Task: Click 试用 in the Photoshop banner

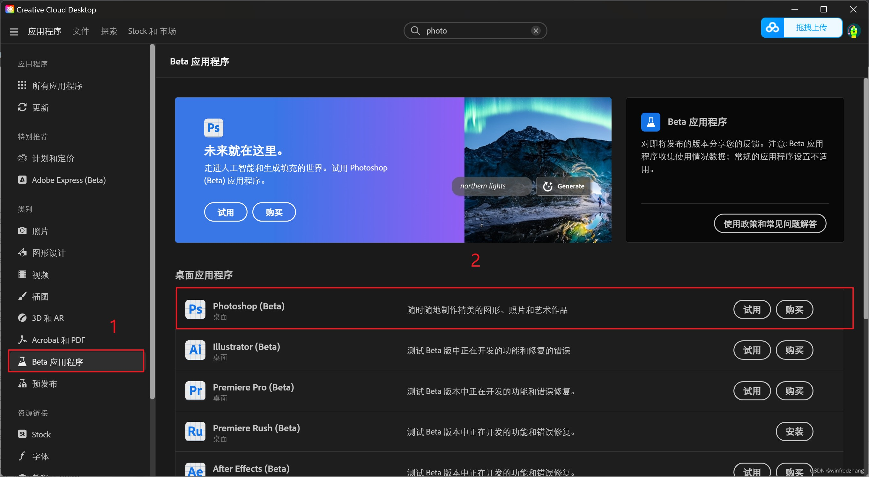Action: click(226, 212)
